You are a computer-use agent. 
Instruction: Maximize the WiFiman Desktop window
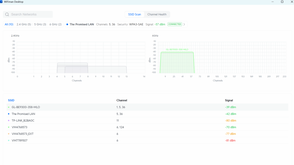(x=282, y=2)
